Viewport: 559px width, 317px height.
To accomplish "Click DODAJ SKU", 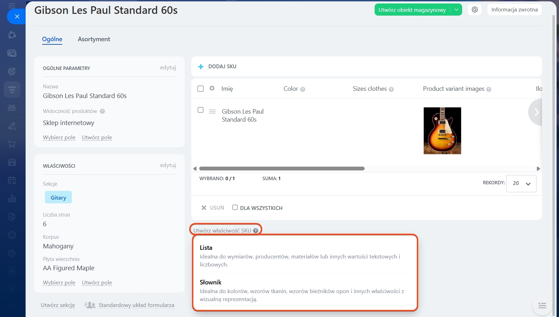I will click(x=222, y=67).
